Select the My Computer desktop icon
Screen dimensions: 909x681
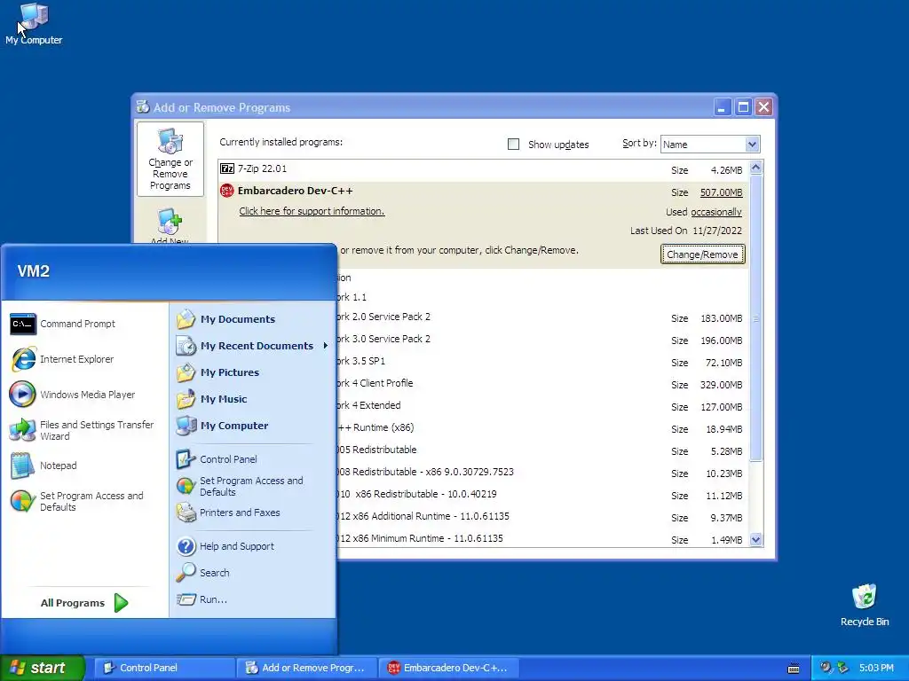click(34, 24)
